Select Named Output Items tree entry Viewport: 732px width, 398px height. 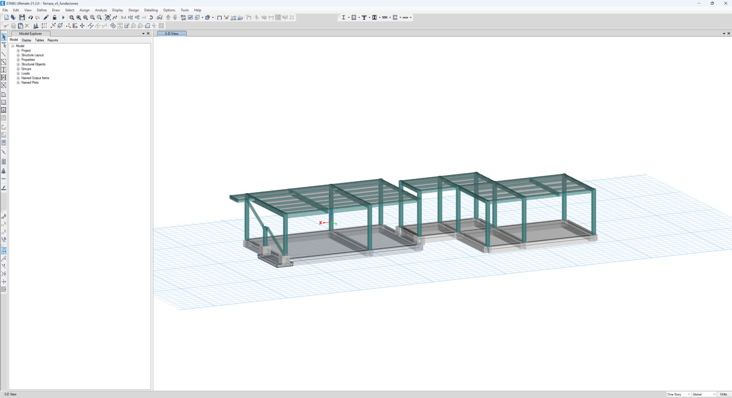click(35, 78)
